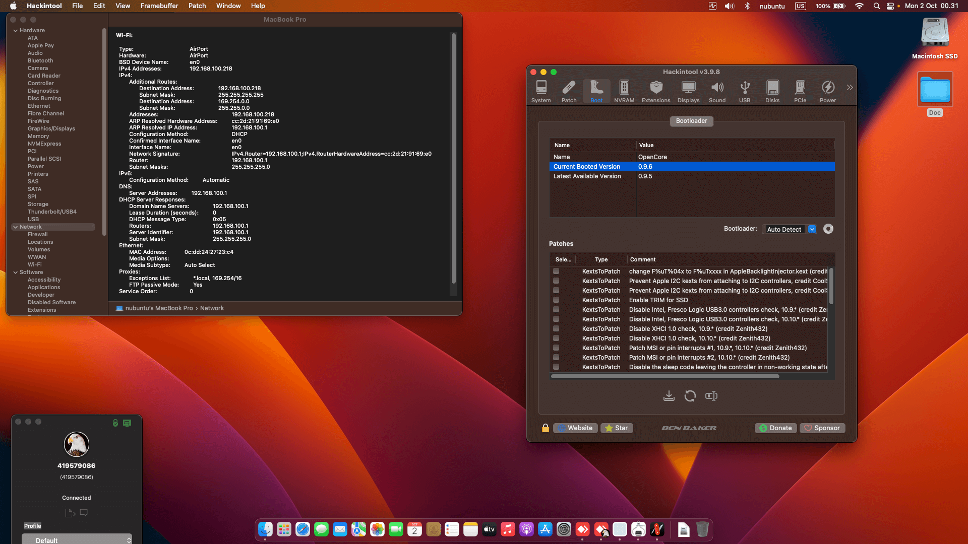Screen dimensions: 968x544
Task: Switch to the USB section
Action: click(745, 91)
